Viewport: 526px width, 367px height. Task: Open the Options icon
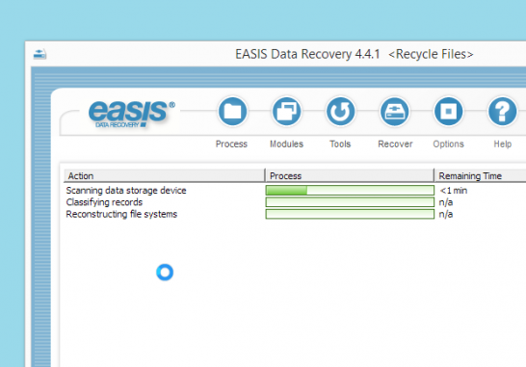pos(449,112)
